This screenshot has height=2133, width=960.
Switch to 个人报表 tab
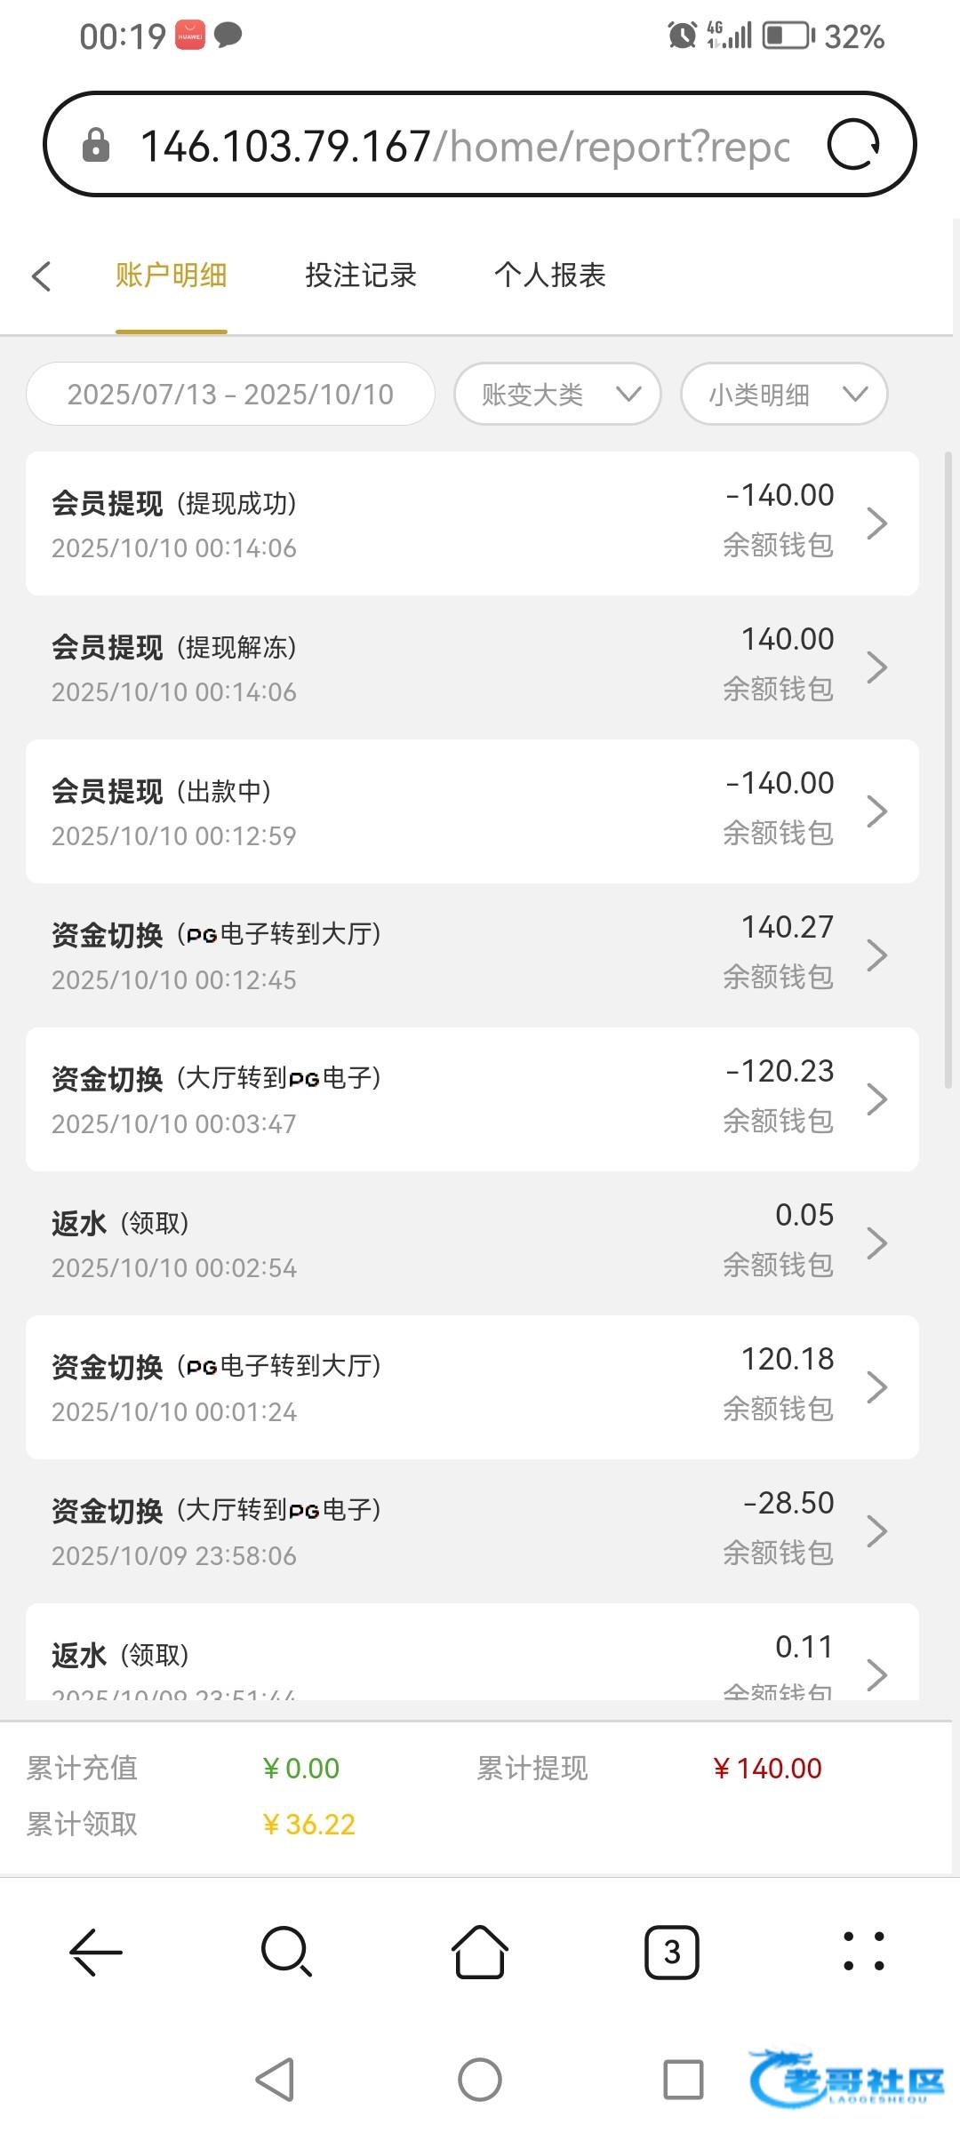coord(549,276)
